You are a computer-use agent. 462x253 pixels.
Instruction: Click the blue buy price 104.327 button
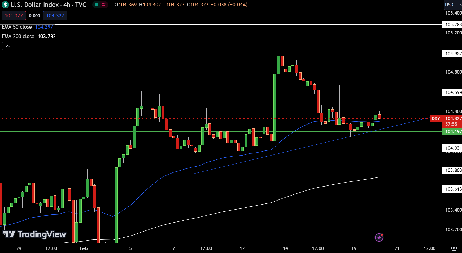[55, 16]
